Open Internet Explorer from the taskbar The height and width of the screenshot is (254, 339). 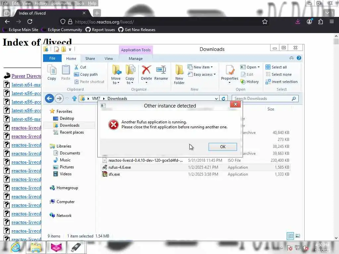[x=15, y=247]
